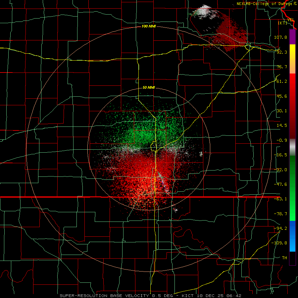Screen dimensions: 298x298
Task: Select the -78.7 scale value
Action: click(280, 214)
